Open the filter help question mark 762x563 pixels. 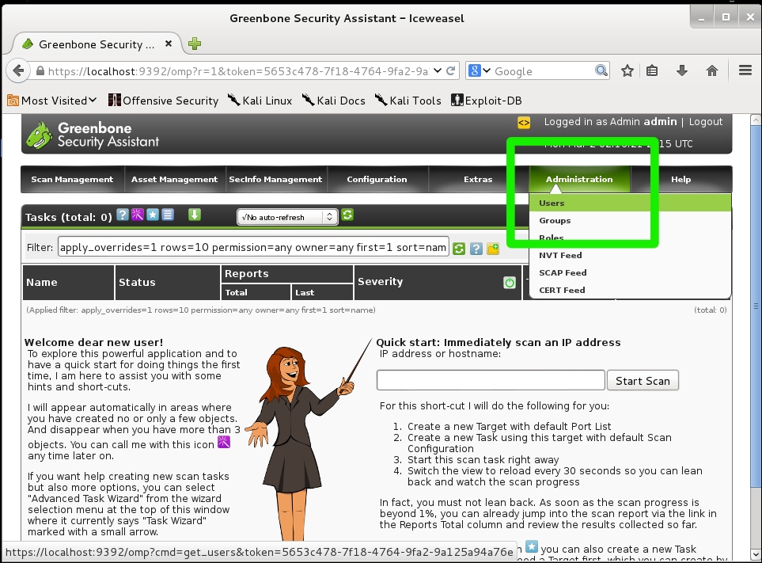(x=476, y=249)
